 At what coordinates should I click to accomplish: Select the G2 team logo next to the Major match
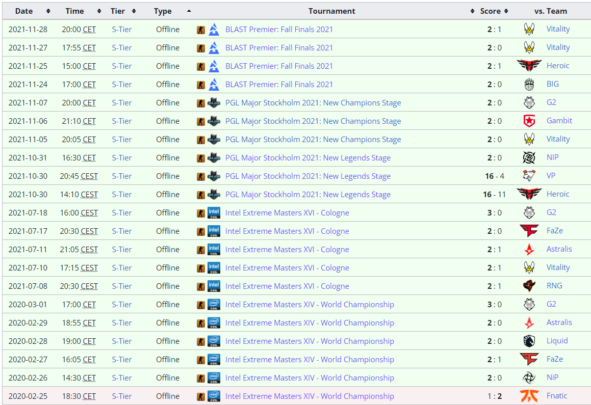pyautogui.click(x=529, y=103)
